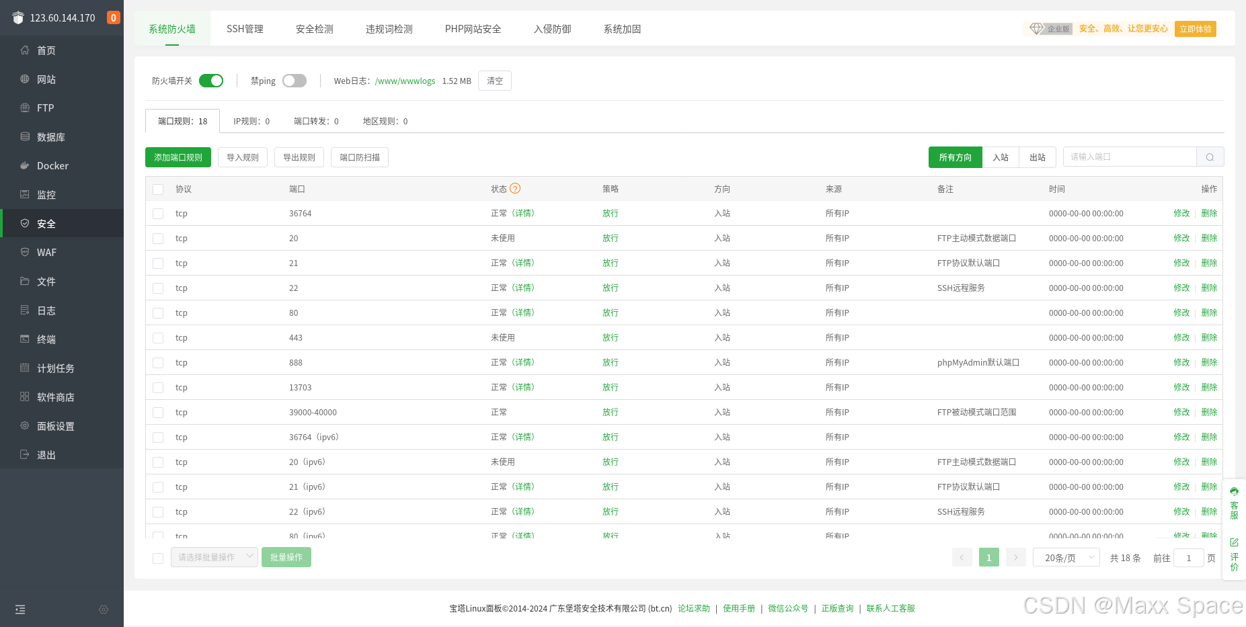Click 修改 for port 21 row
The image size is (1246, 627).
click(1181, 263)
